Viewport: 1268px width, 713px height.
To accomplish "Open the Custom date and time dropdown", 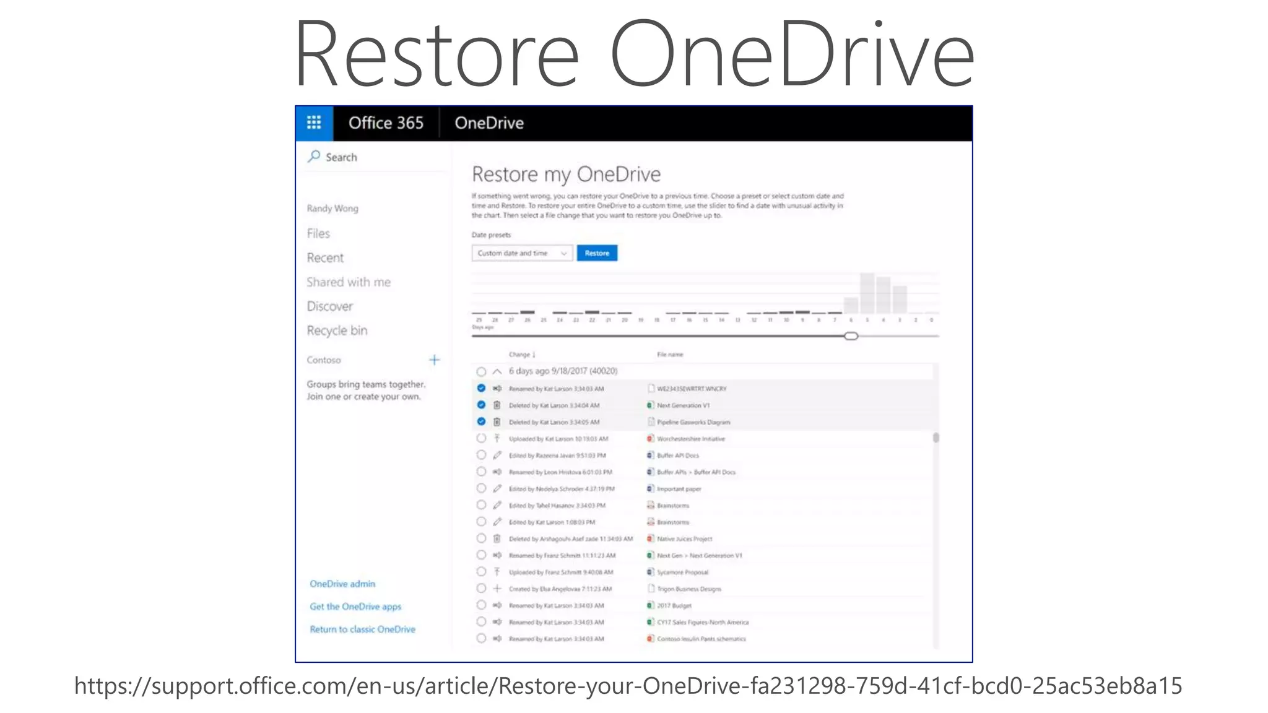I will click(522, 253).
